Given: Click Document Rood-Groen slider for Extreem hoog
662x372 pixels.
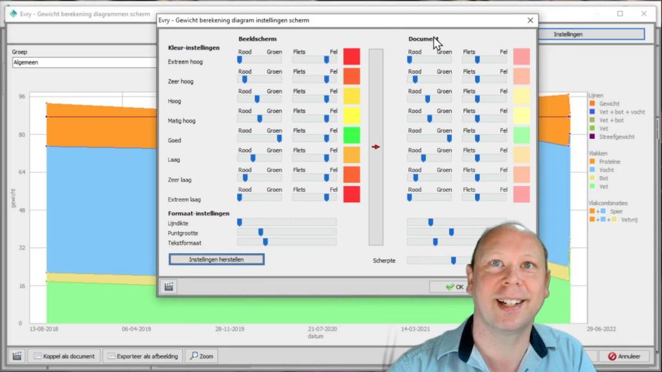Looking at the screenshot, I should click(x=429, y=60).
